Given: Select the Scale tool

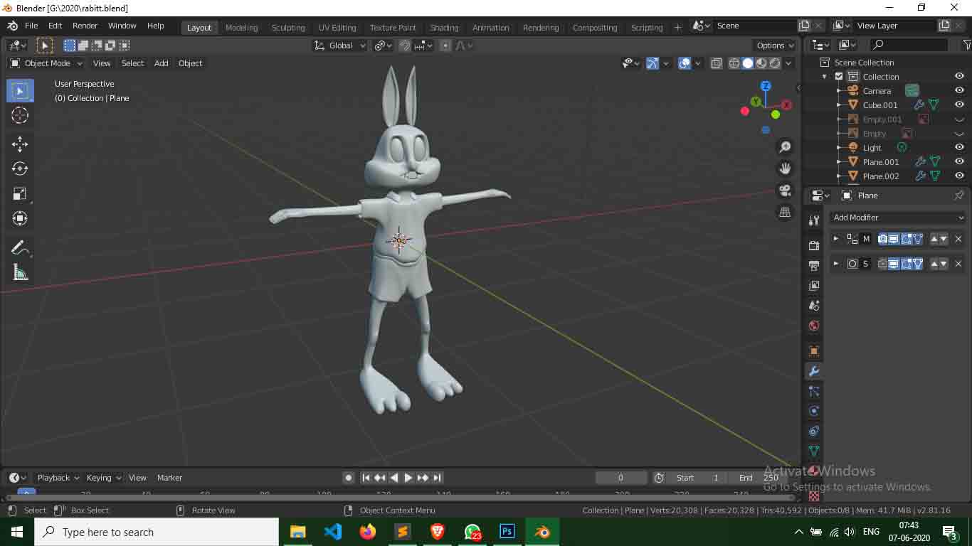Looking at the screenshot, I should (20, 193).
